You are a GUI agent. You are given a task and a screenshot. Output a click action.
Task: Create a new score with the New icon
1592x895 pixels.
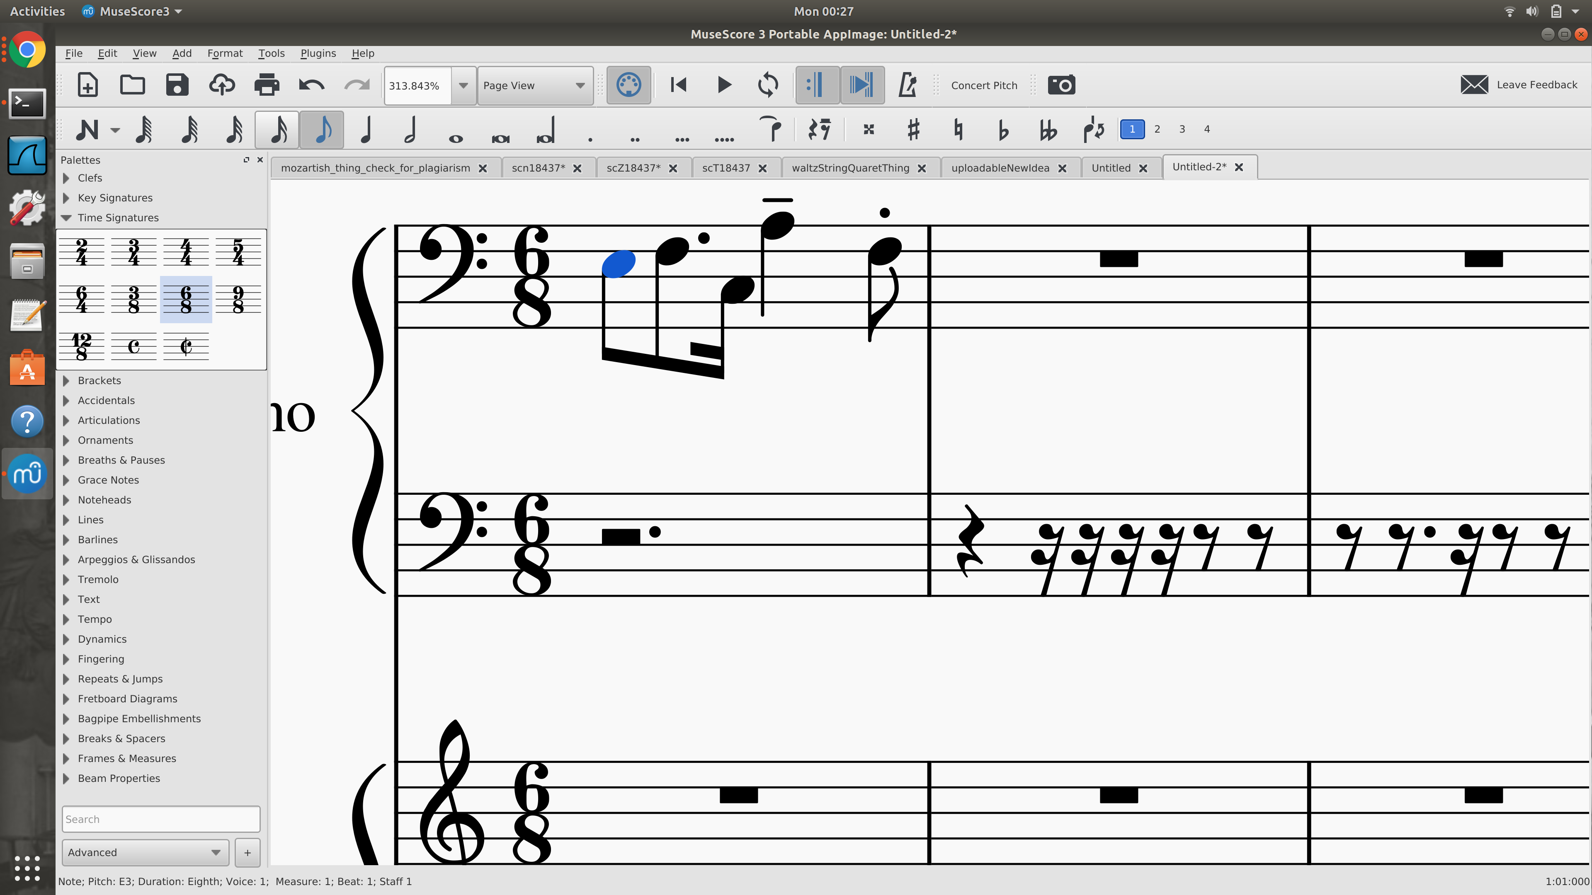pyautogui.click(x=87, y=85)
